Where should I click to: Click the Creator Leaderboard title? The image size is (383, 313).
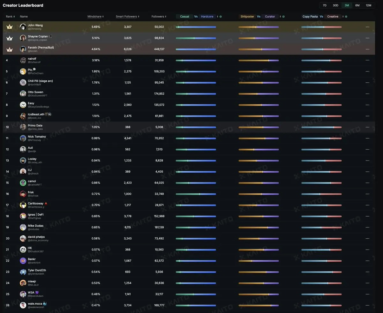23,5
